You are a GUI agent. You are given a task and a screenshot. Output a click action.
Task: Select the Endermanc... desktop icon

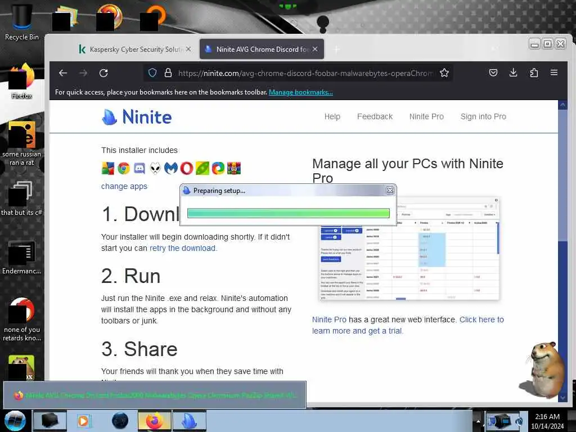22,257
